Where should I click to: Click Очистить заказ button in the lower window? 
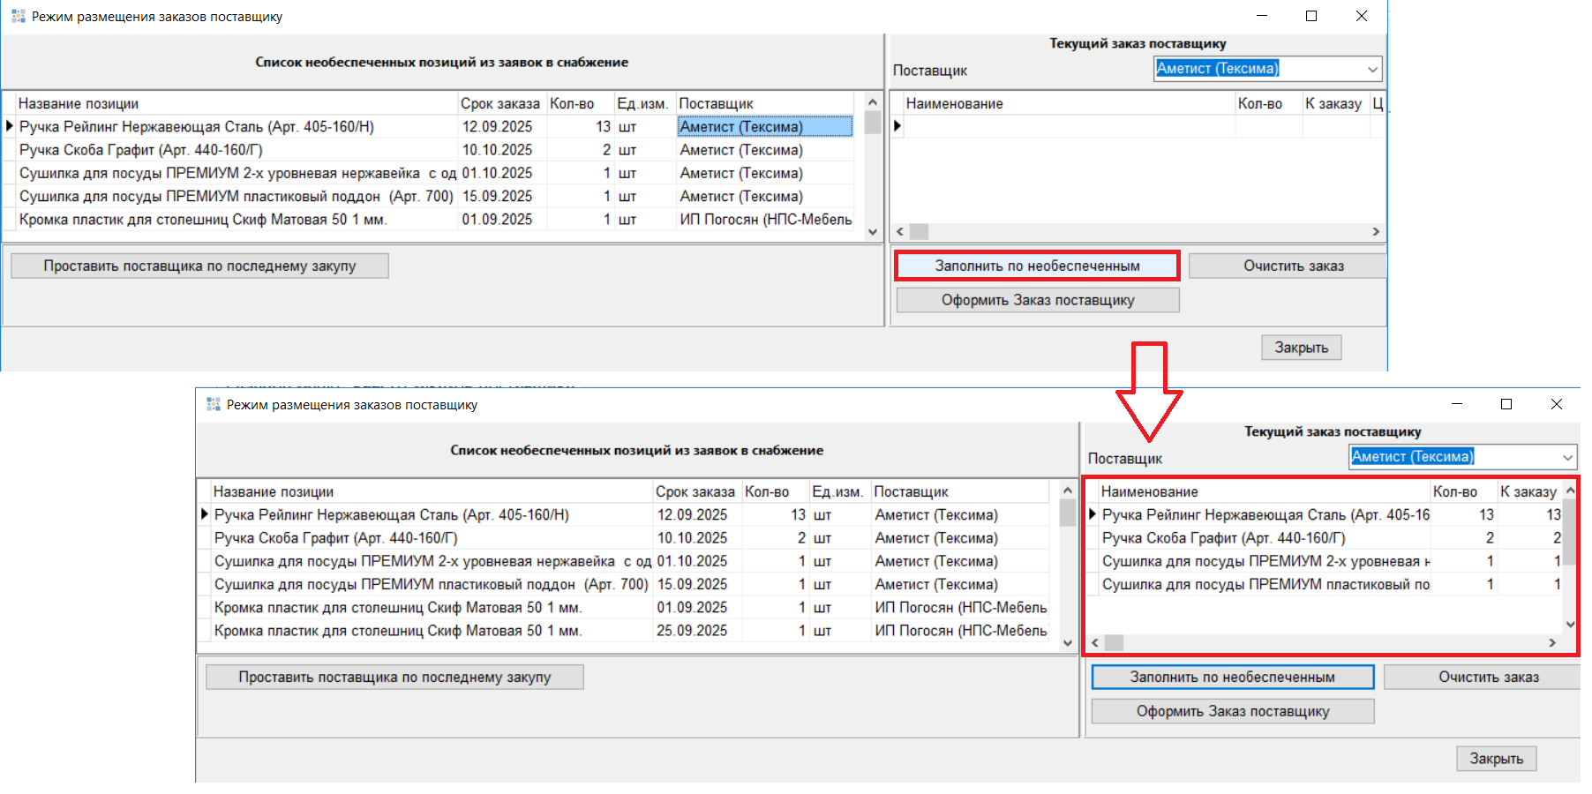[1488, 677]
